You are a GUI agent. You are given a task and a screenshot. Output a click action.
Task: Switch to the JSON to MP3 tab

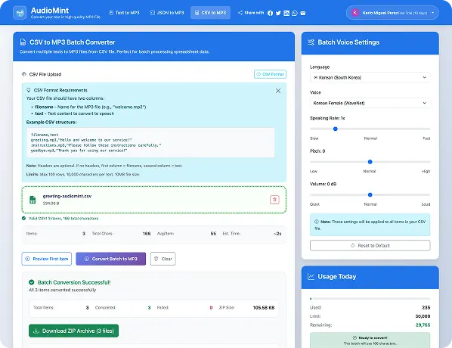167,13
